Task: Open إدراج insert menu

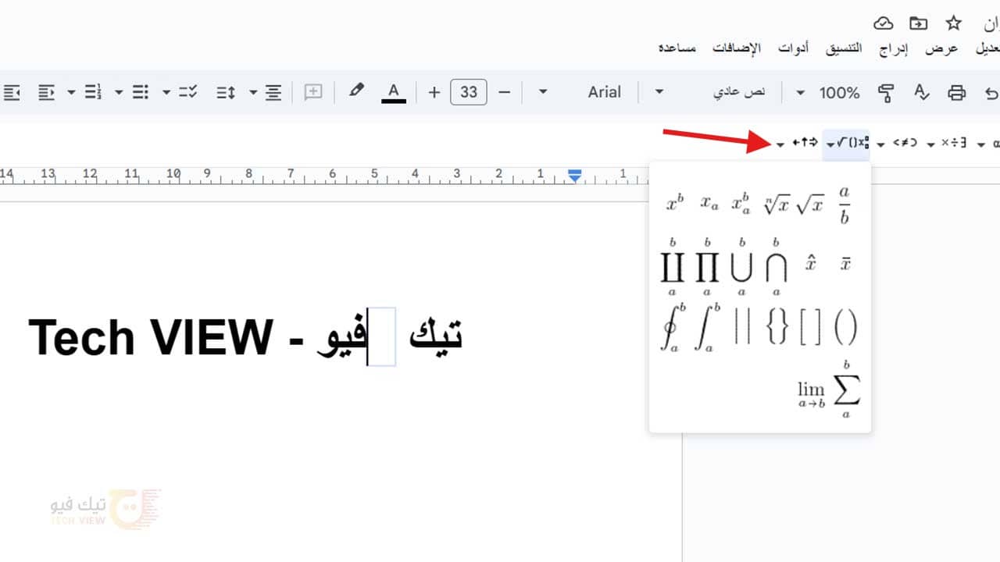Action: [x=895, y=48]
